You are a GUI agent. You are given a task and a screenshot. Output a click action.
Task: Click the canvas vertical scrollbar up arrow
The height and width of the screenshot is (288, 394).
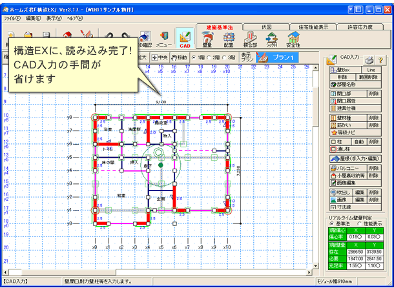[316, 68]
